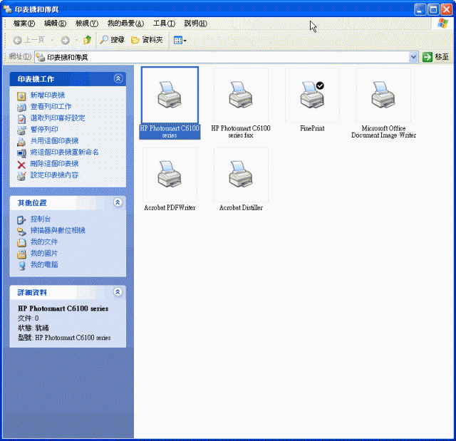The width and height of the screenshot is (456, 441).
Task: Open the 檔案(F) menu
Action: 24,24
